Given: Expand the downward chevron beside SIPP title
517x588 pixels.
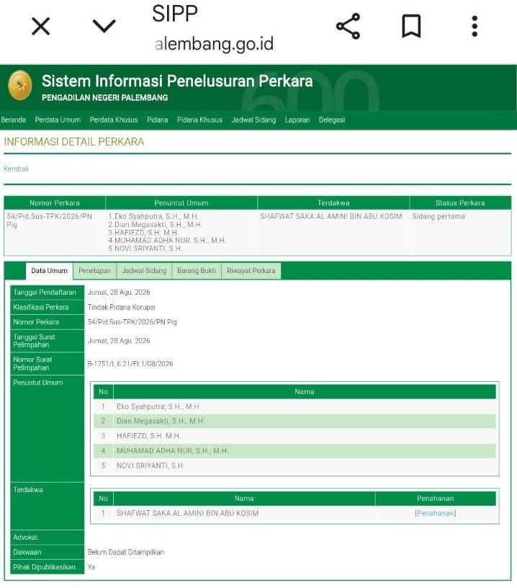Looking at the screenshot, I should click(x=104, y=26).
